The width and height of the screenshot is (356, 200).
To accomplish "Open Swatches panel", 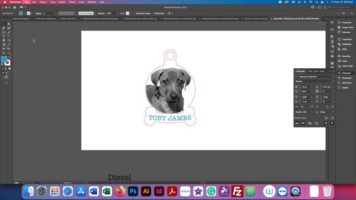I will pos(344,56).
